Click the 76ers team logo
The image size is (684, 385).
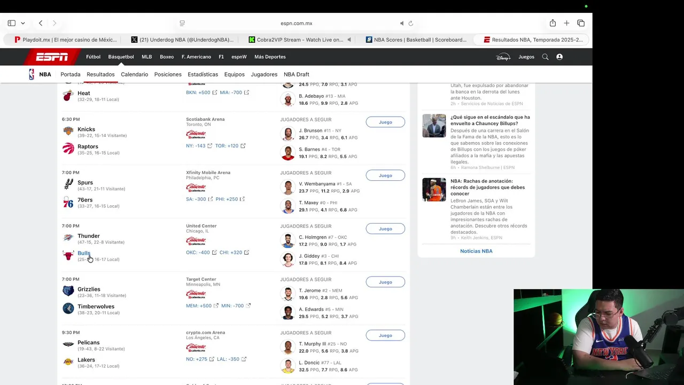[68, 202]
